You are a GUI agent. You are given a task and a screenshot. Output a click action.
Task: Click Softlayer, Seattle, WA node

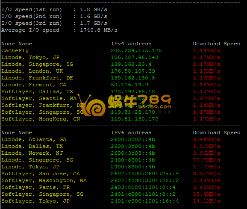point(39,98)
